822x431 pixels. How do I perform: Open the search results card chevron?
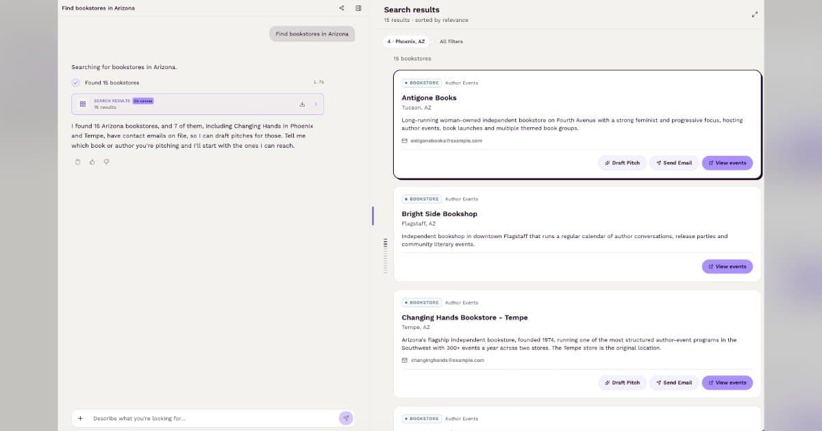pos(316,104)
